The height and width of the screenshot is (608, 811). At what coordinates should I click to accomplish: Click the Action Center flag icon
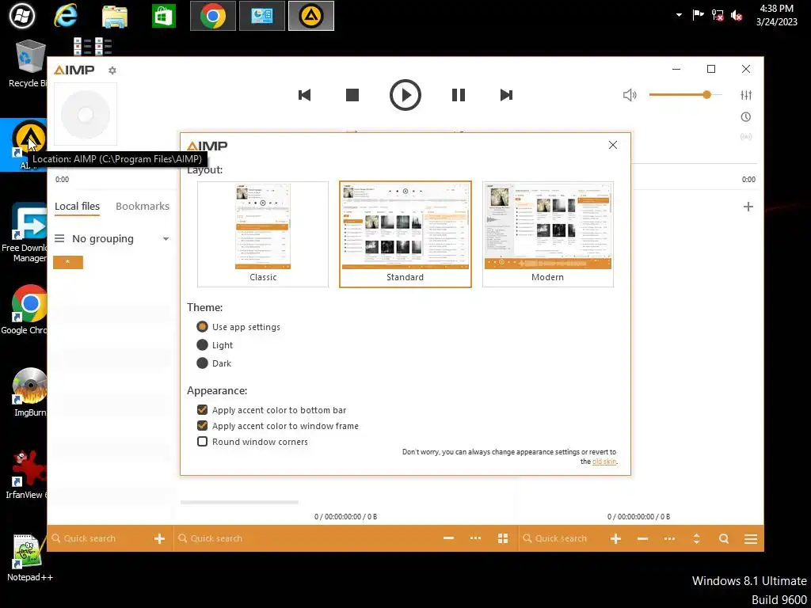(x=698, y=15)
